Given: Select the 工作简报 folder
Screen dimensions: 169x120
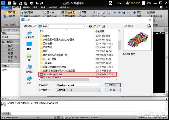Looking at the screenshot, I should coord(46,43).
